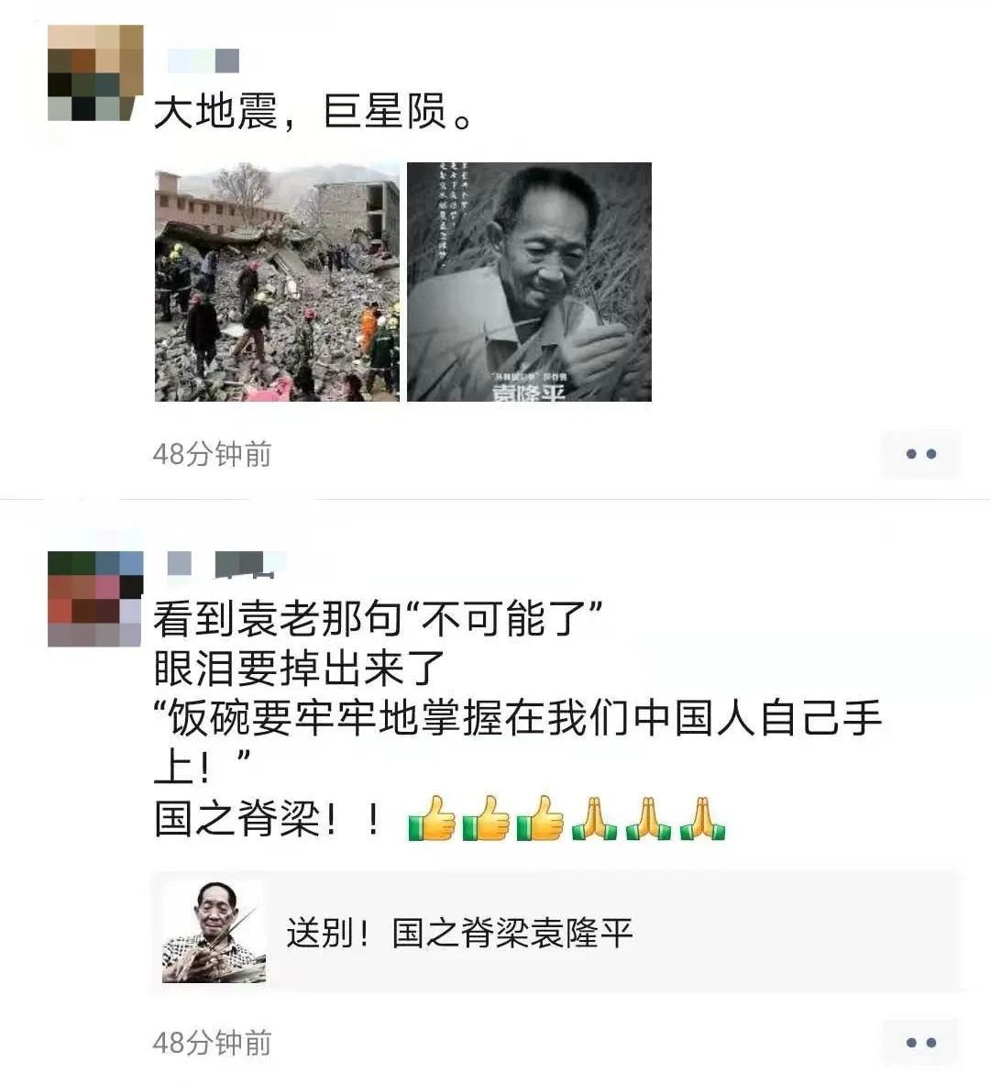This screenshot has width=990, height=1084.
Task: Select the post text 大地震，巨星陨。
Action: [313, 111]
